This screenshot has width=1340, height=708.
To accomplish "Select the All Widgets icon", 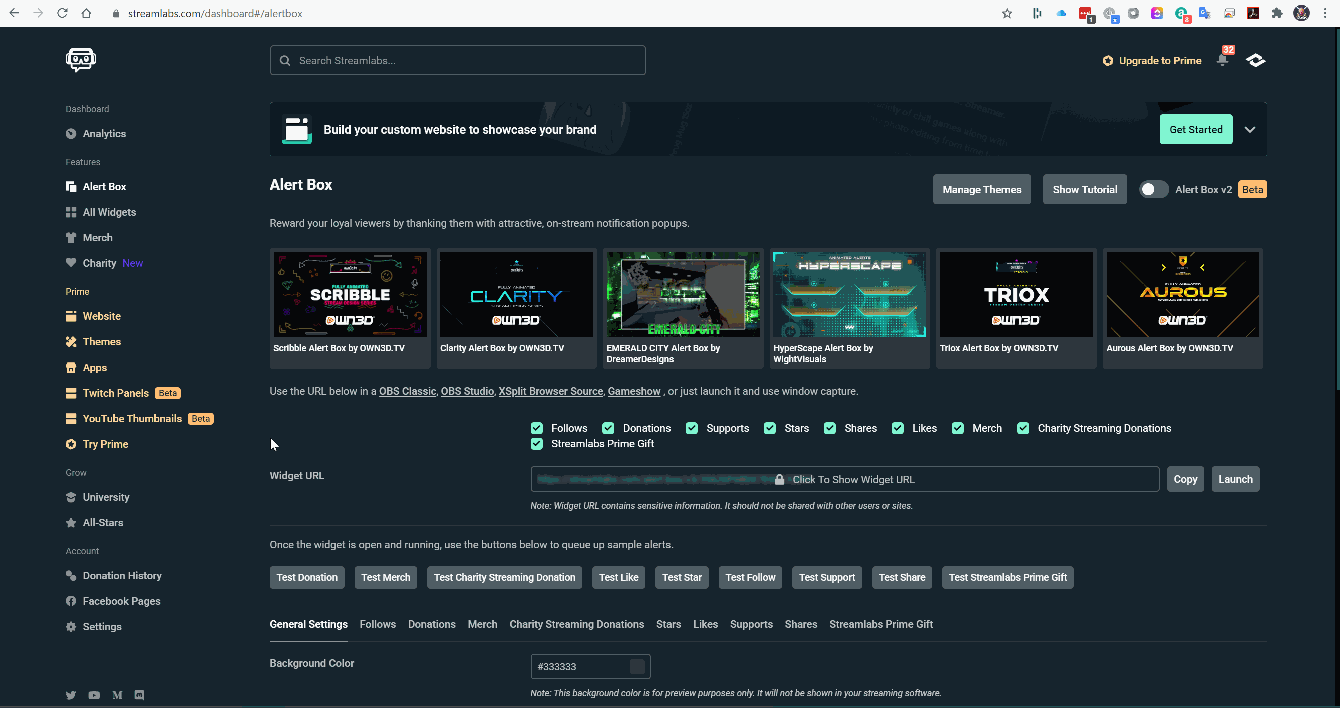I will [71, 212].
